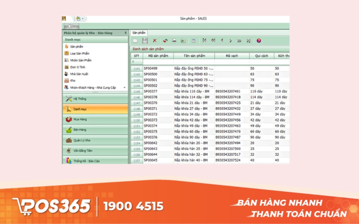The height and width of the screenshot is (224, 359).
Task: Jump forward a page of records
Action: coord(239,41)
